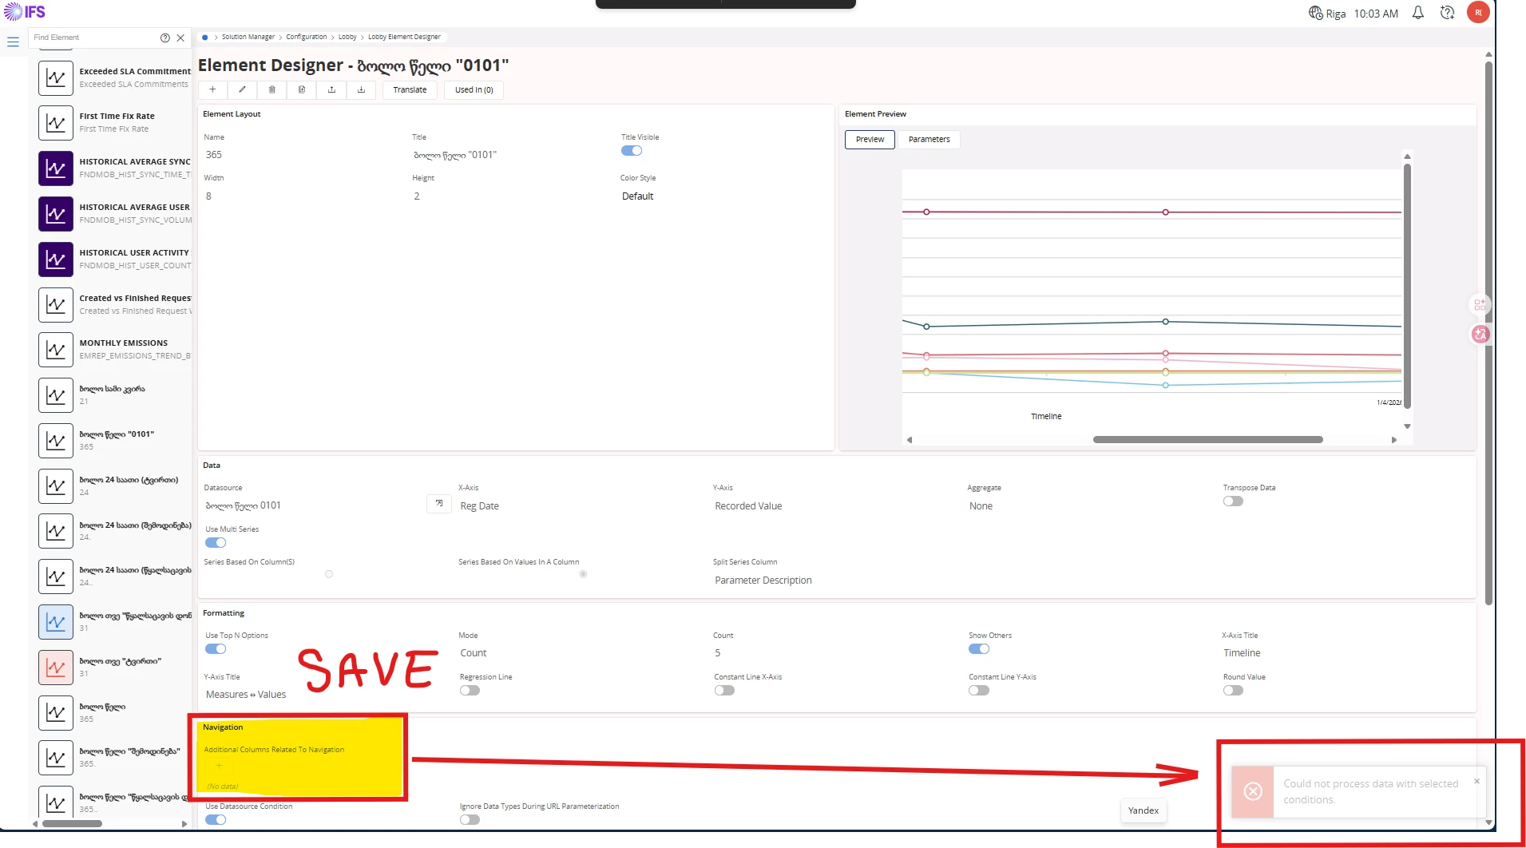Click the import (download arrow) icon
Image resolution: width=1526 pixels, height=848 pixels.
[361, 89]
